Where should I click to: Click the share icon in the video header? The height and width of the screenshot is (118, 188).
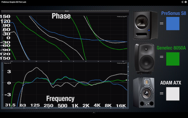[x=182, y=2]
